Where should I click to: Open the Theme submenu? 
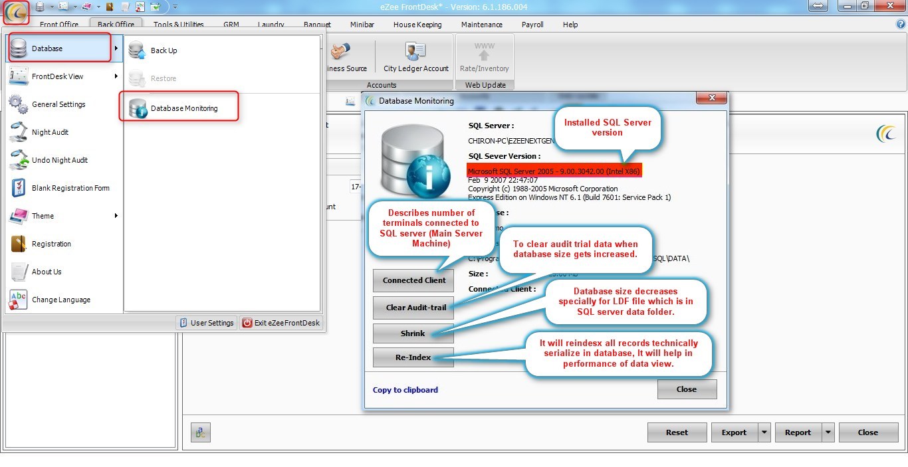click(x=64, y=216)
